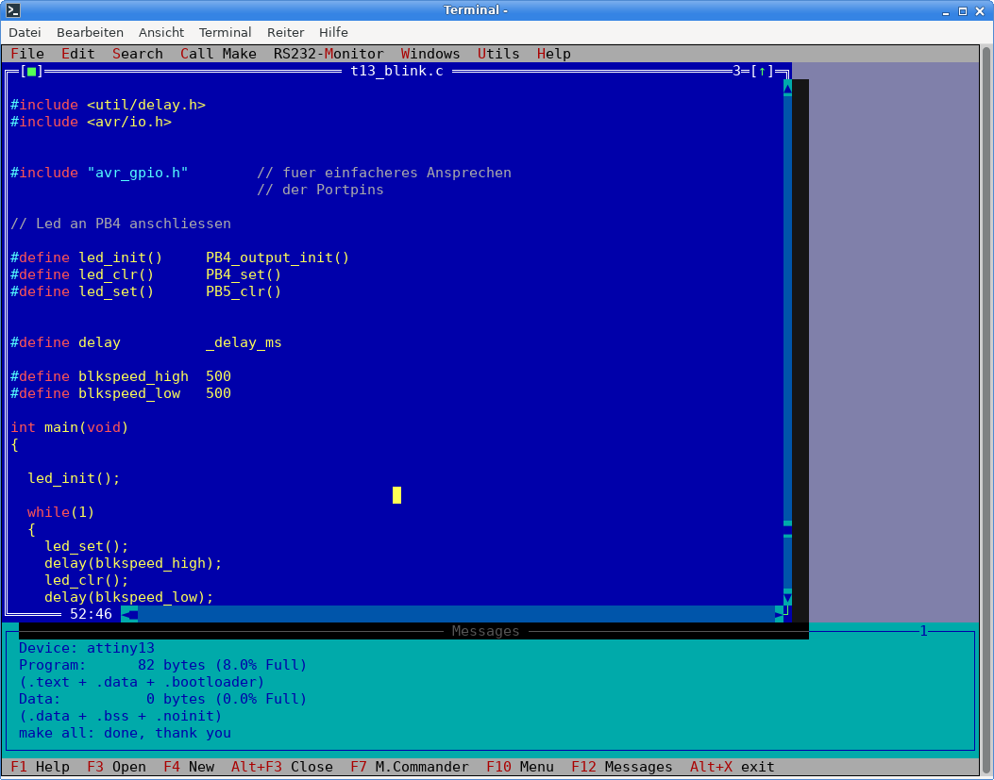This screenshot has width=994, height=780.
Task: Click the Messages window title bar
Action: (x=485, y=631)
